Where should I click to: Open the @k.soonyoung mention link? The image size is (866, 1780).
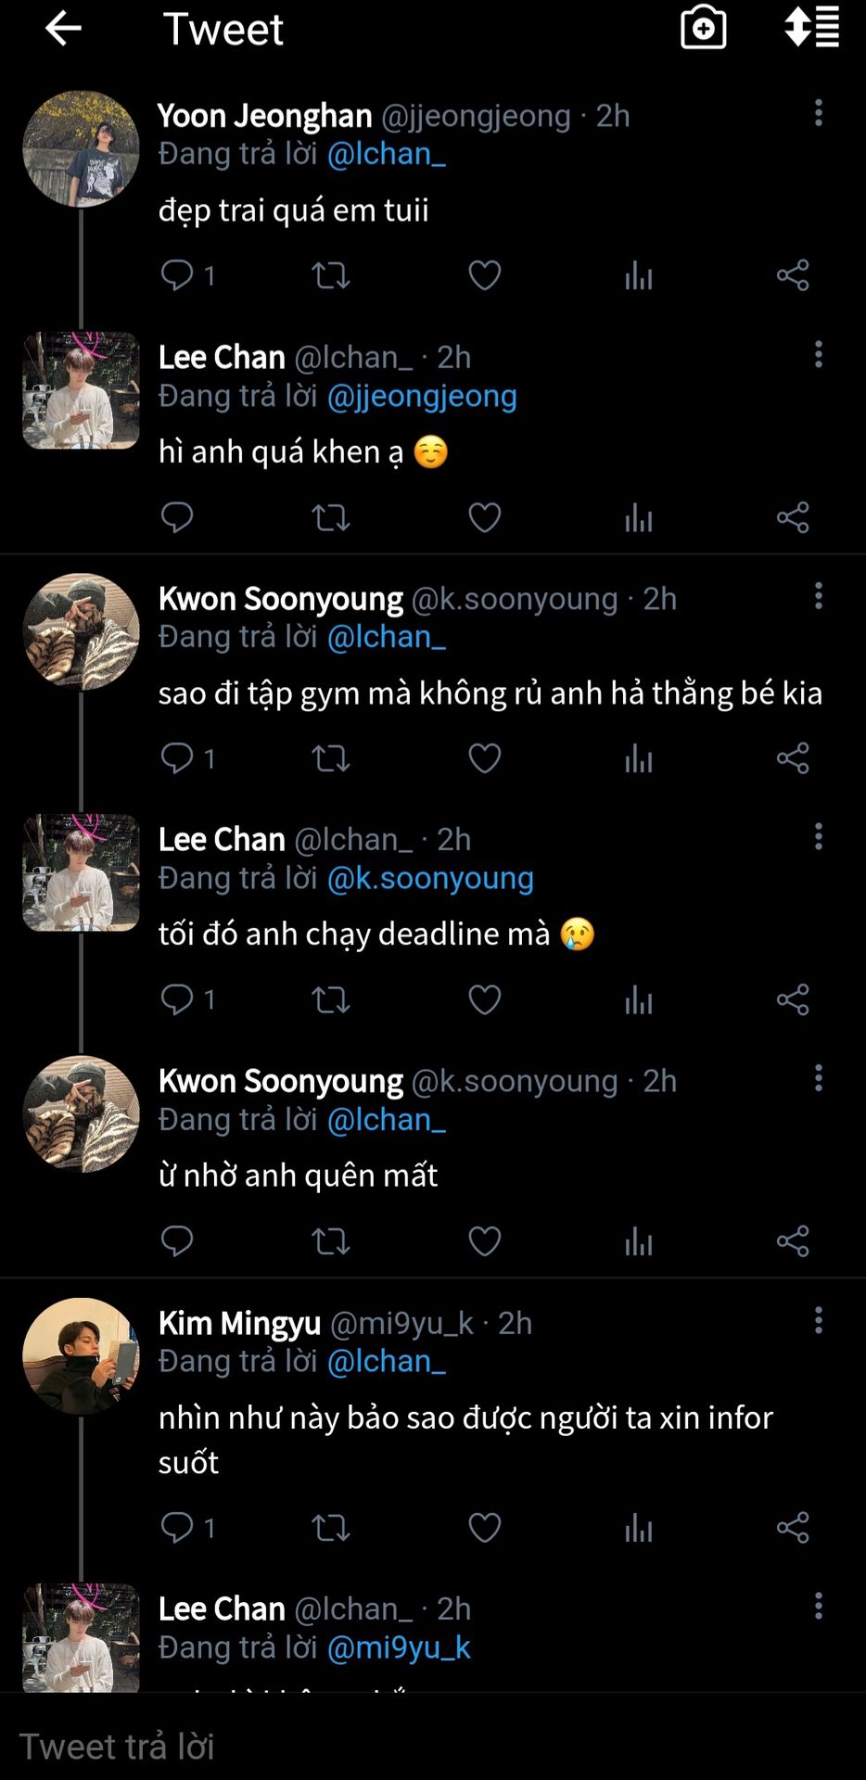tap(430, 878)
